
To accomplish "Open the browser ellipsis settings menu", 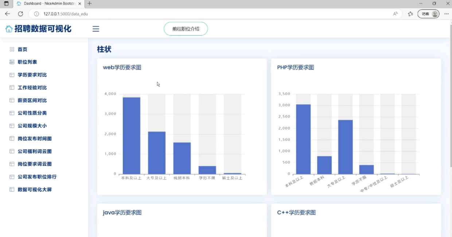I will (446, 13).
